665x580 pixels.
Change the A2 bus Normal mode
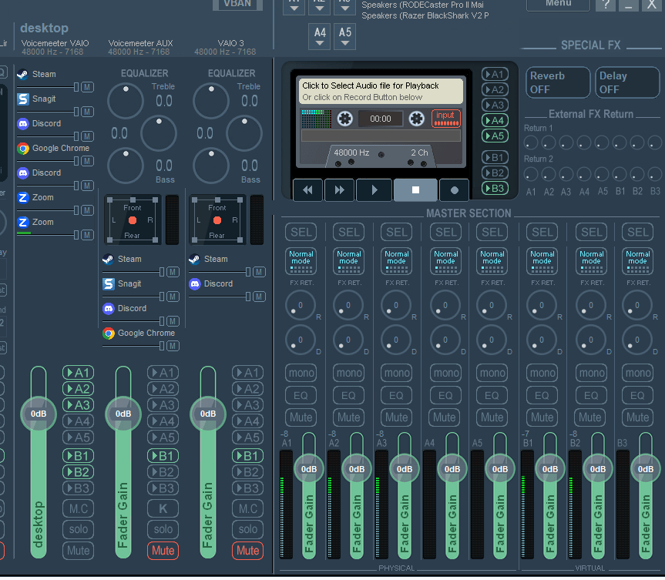[349, 261]
